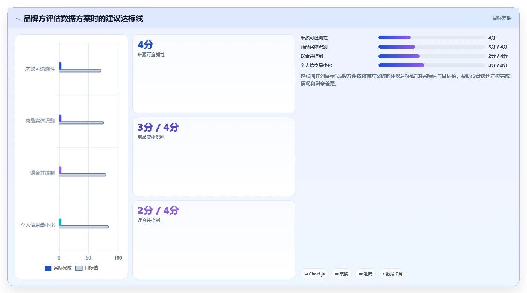Image resolution: width=527 pixels, height=293 pixels.
Task: Click the Chart.js chip icon
Action: (x=306, y=274)
